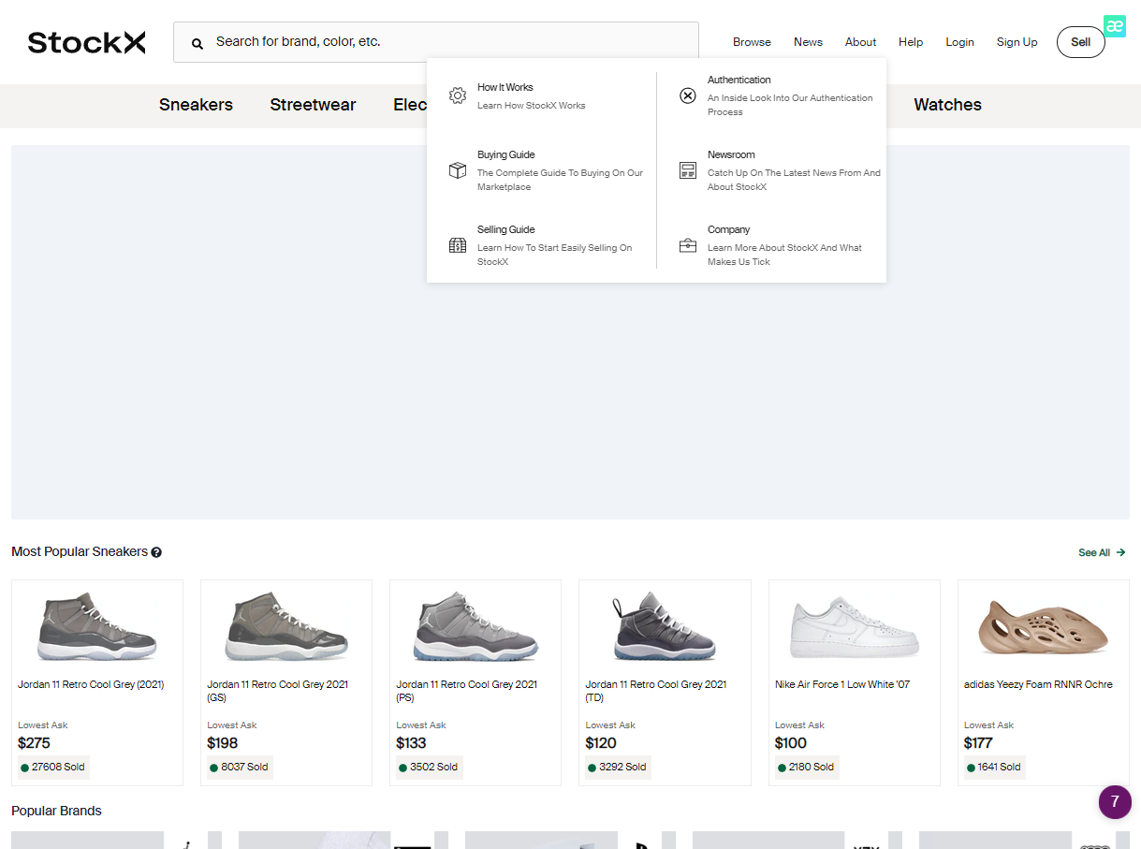Click the 27608 Sold badge
This screenshot has height=849, width=1141.
[54, 767]
